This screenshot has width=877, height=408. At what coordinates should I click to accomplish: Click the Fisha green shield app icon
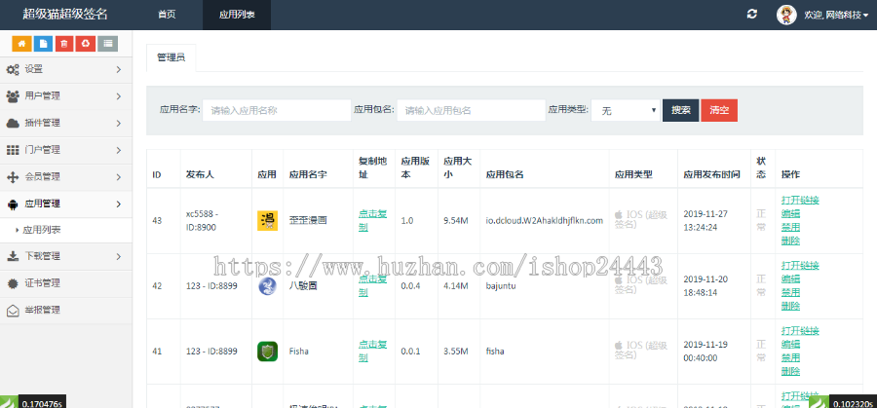click(x=267, y=352)
